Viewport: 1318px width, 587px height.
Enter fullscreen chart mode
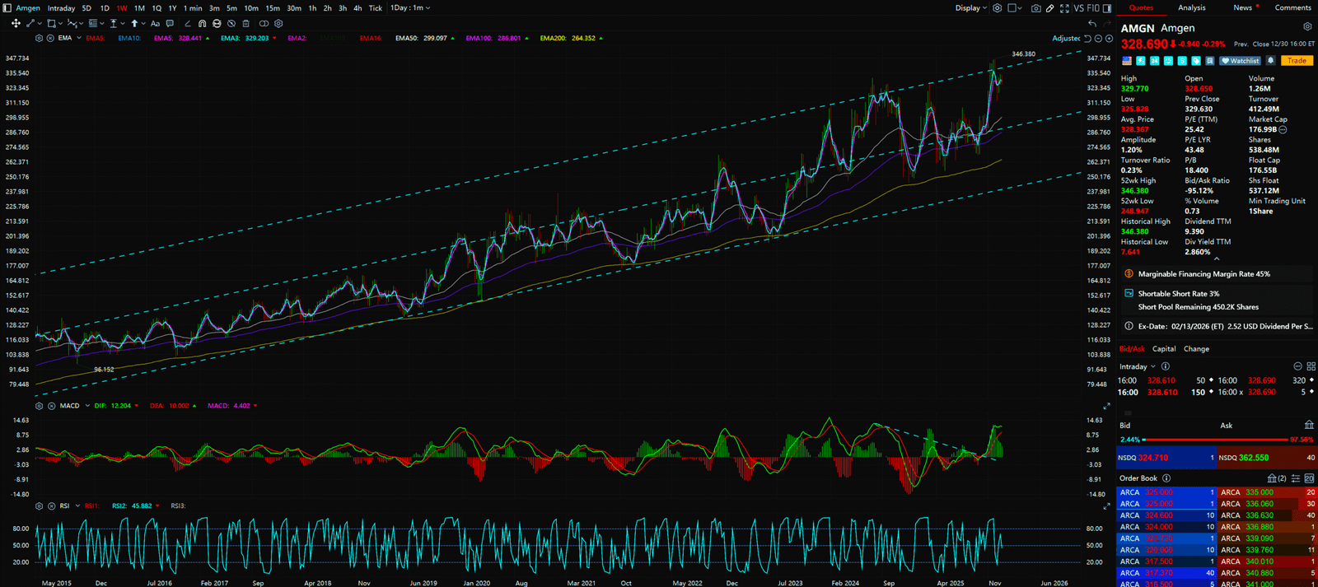[x=1064, y=8]
